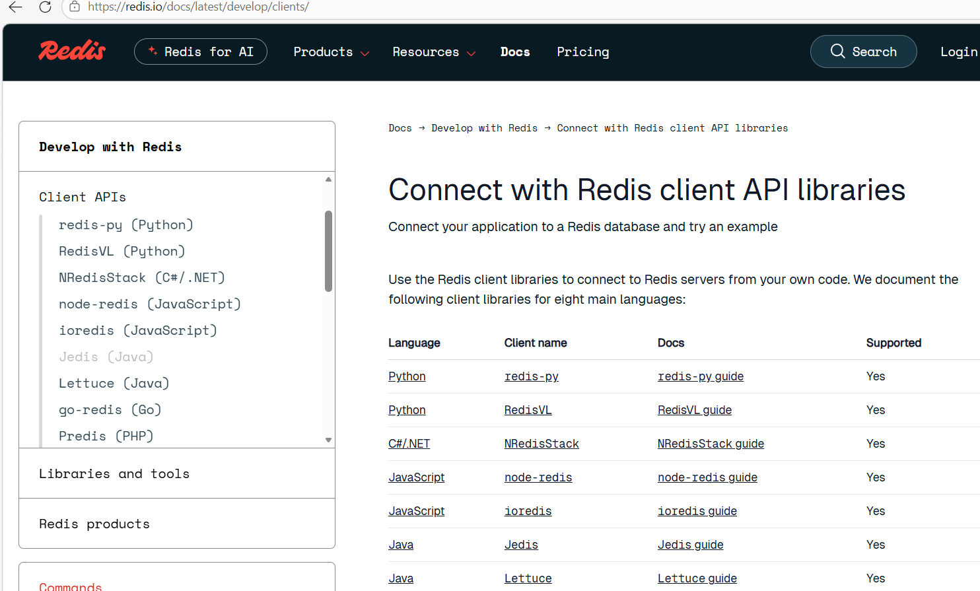This screenshot has width=980, height=591.
Task: Open the Jedis client link
Action: [521, 545]
